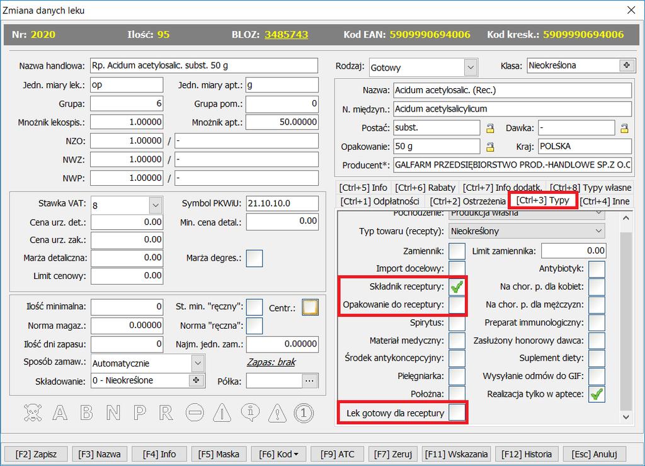The width and height of the screenshot is (645, 466).
Task: Click the padlock next to Dawka field
Action: (624, 128)
